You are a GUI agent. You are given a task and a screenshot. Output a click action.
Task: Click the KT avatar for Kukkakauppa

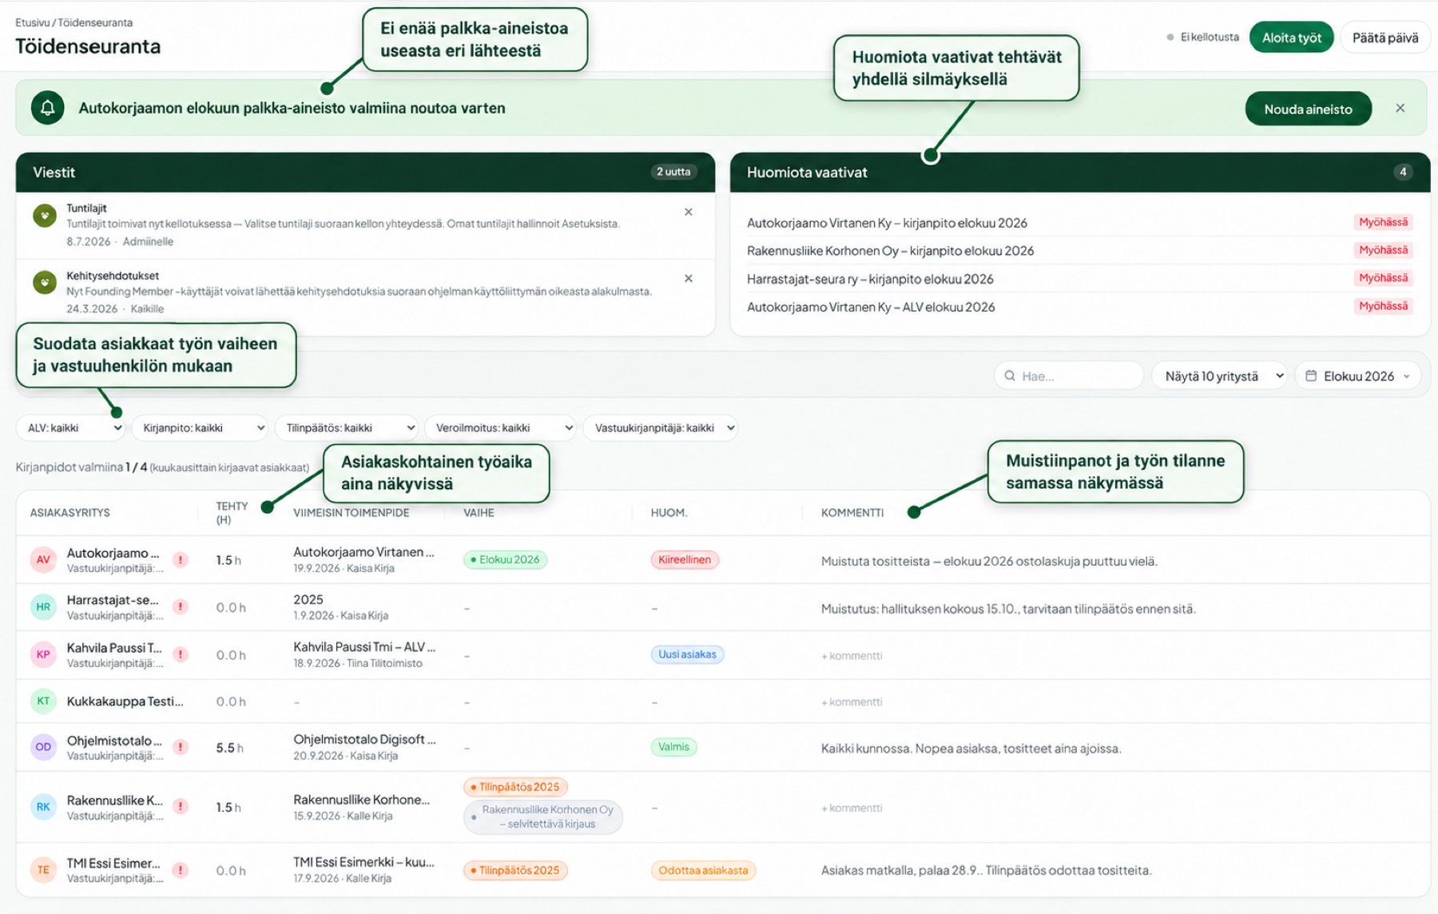click(x=43, y=701)
